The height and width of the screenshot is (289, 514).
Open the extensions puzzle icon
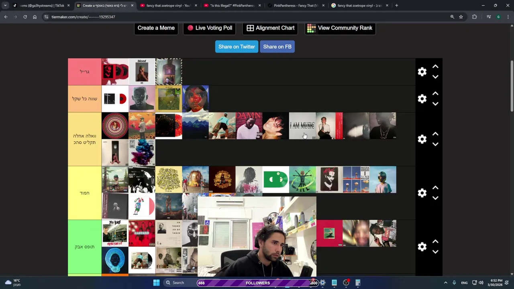[475, 17]
